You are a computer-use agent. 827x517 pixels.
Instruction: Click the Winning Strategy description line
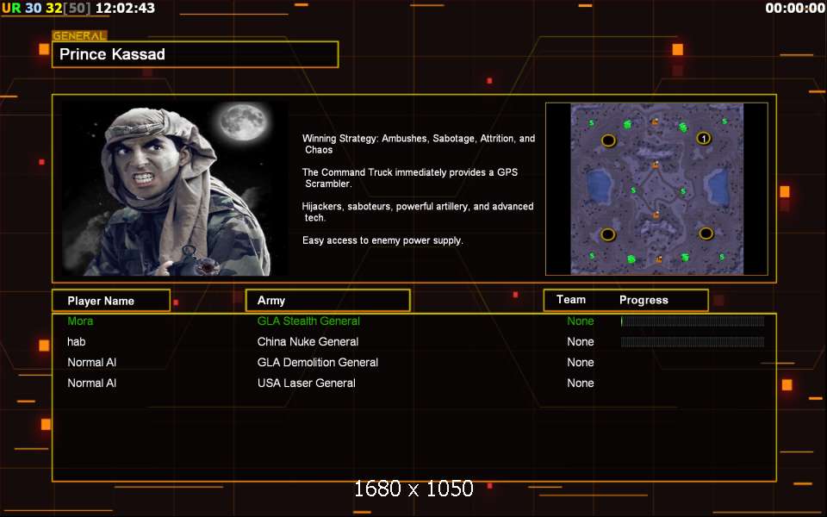click(419, 144)
